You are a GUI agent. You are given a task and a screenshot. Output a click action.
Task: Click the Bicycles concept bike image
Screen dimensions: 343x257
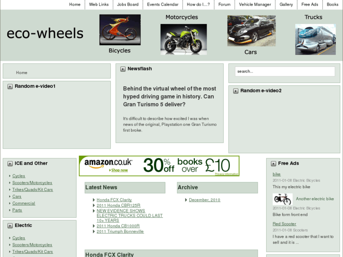[x=120, y=30]
